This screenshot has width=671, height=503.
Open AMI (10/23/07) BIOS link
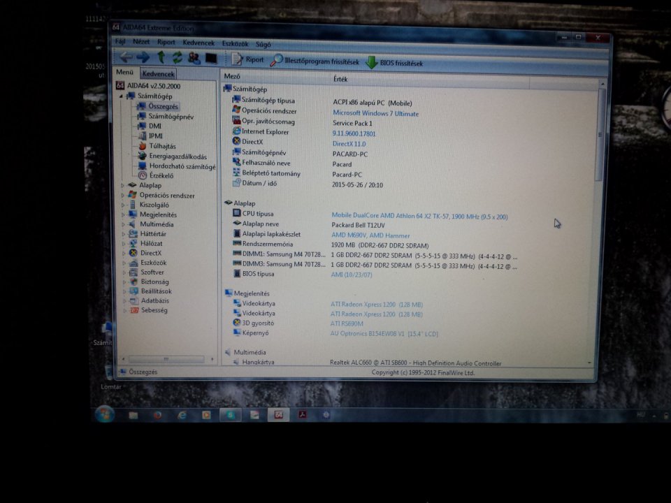point(352,275)
